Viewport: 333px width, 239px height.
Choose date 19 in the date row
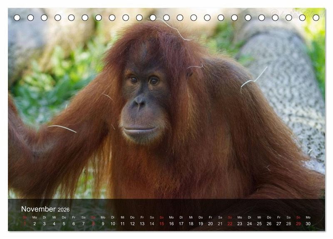[x=201, y=224]
